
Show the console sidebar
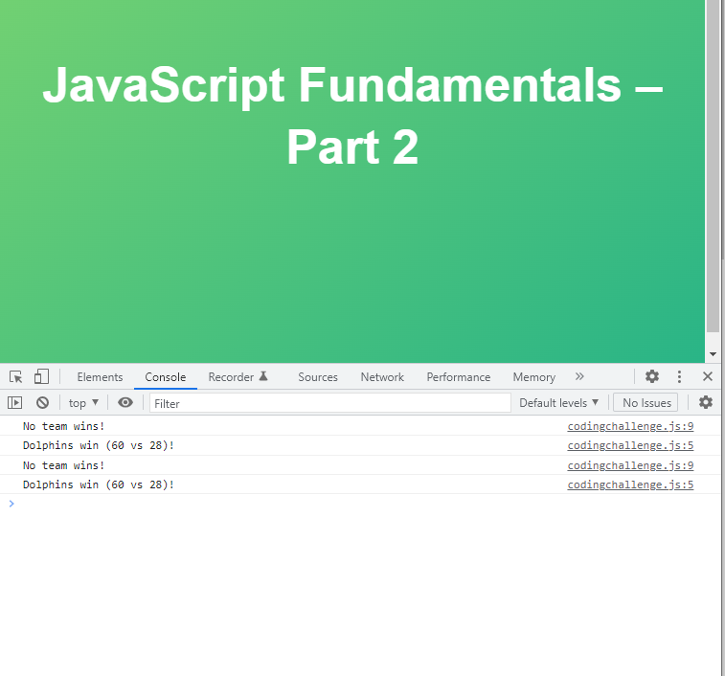14,403
